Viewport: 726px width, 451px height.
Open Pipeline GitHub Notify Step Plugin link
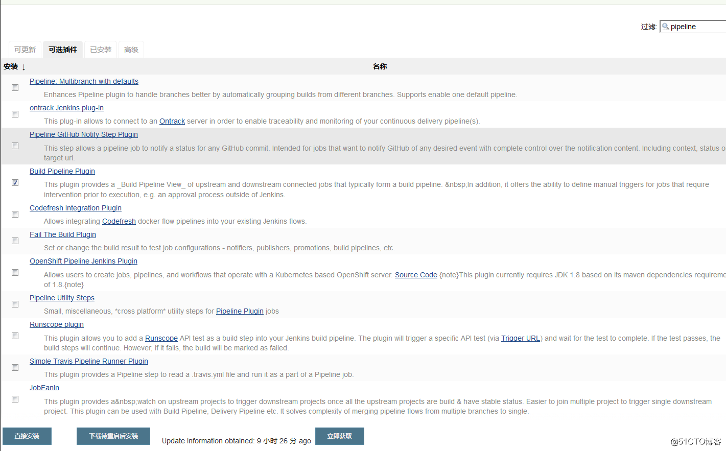click(x=84, y=134)
